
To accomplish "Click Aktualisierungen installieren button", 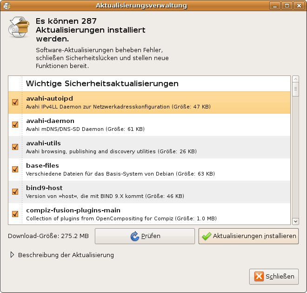I will click(x=248, y=236).
